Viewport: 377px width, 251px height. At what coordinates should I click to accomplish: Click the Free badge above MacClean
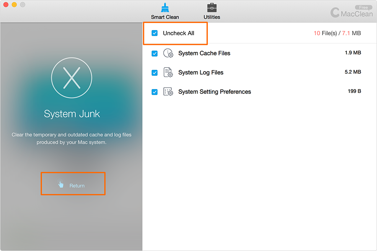(363, 7)
